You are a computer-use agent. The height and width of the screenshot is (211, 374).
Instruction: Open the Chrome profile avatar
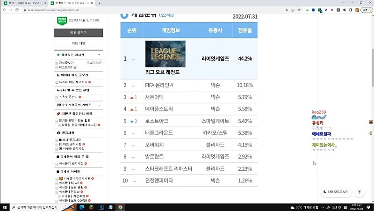point(357,10)
